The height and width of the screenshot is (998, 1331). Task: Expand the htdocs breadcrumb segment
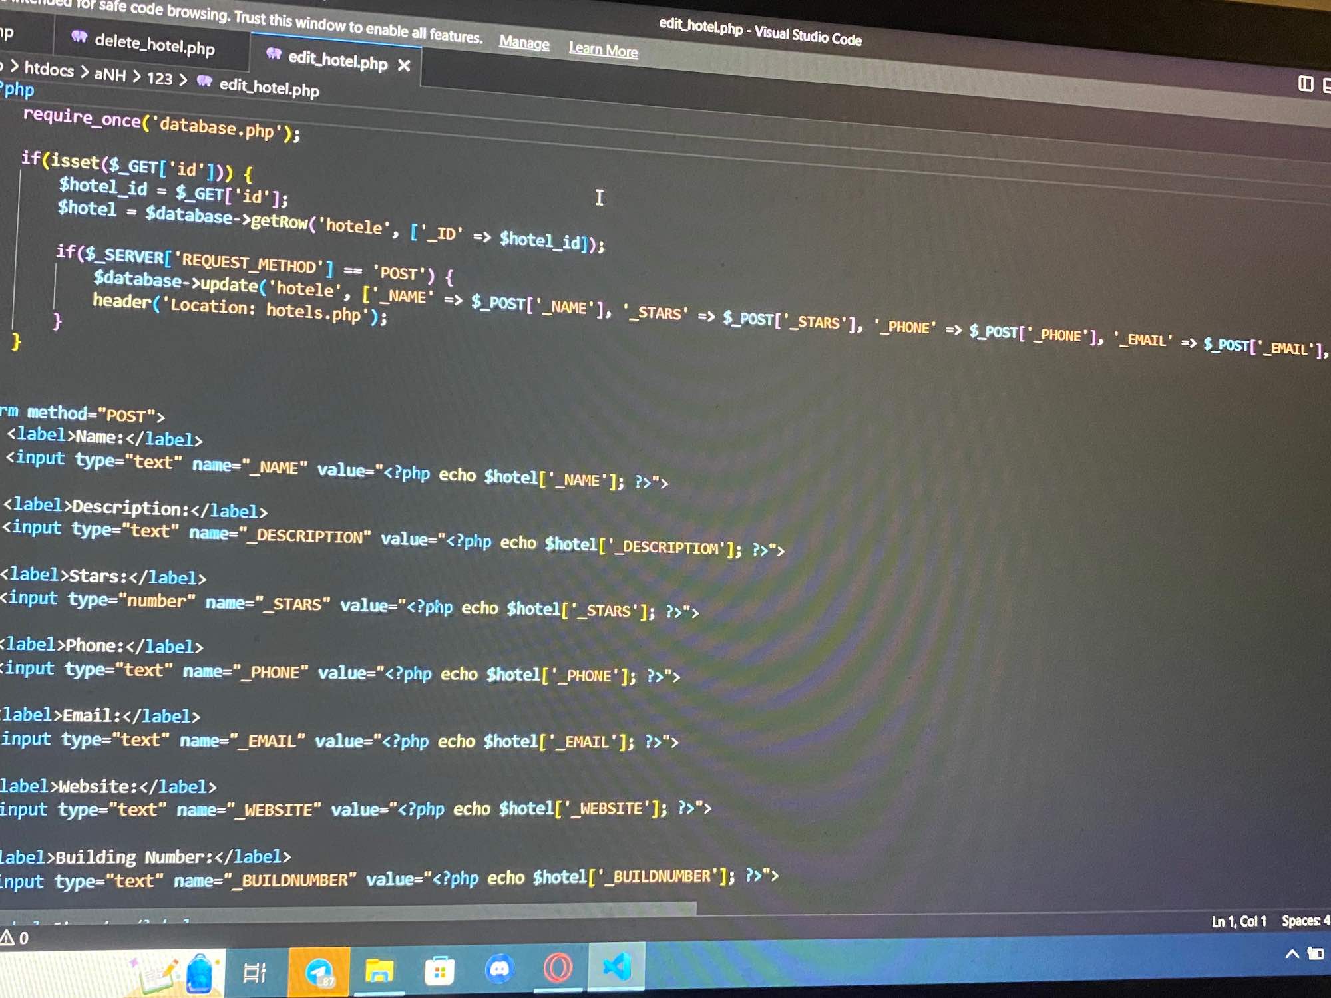click(49, 69)
